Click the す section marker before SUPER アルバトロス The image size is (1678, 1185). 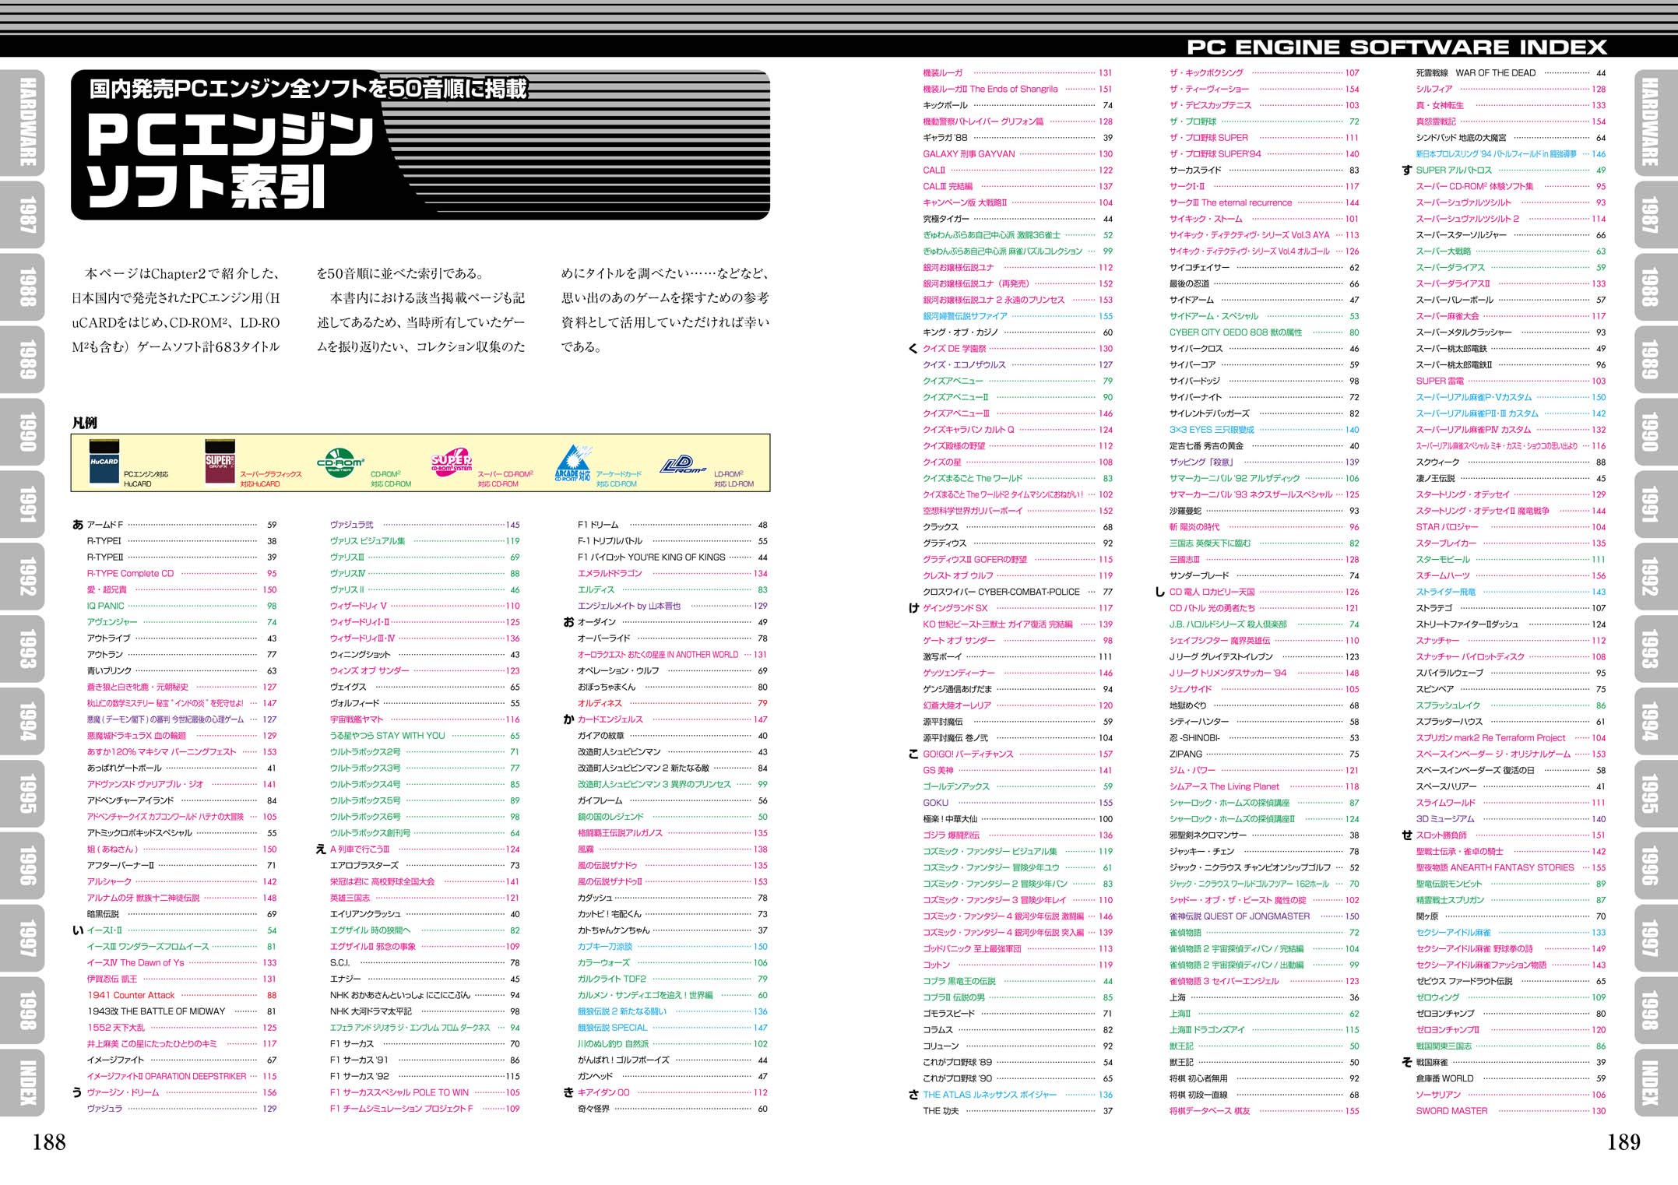click(x=1406, y=171)
